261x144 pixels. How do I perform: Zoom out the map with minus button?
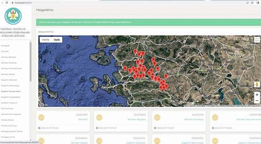tap(257, 100)
